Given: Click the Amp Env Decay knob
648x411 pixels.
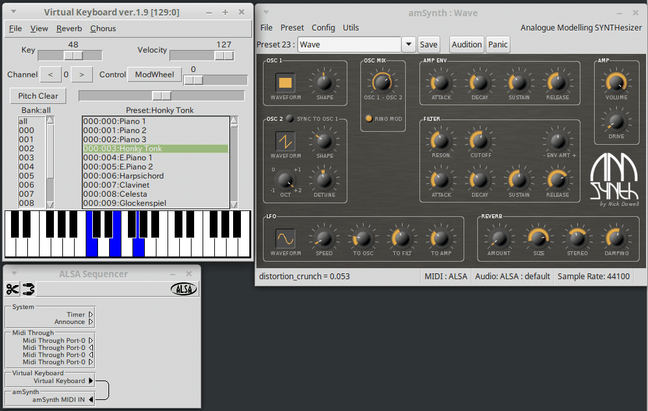Looking at the screenshot, I should coord(480,82).
